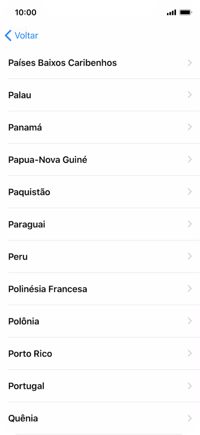The width and height of the screenshot is (200, 435).
Task: Select Portugal as region
Action: 100,386
